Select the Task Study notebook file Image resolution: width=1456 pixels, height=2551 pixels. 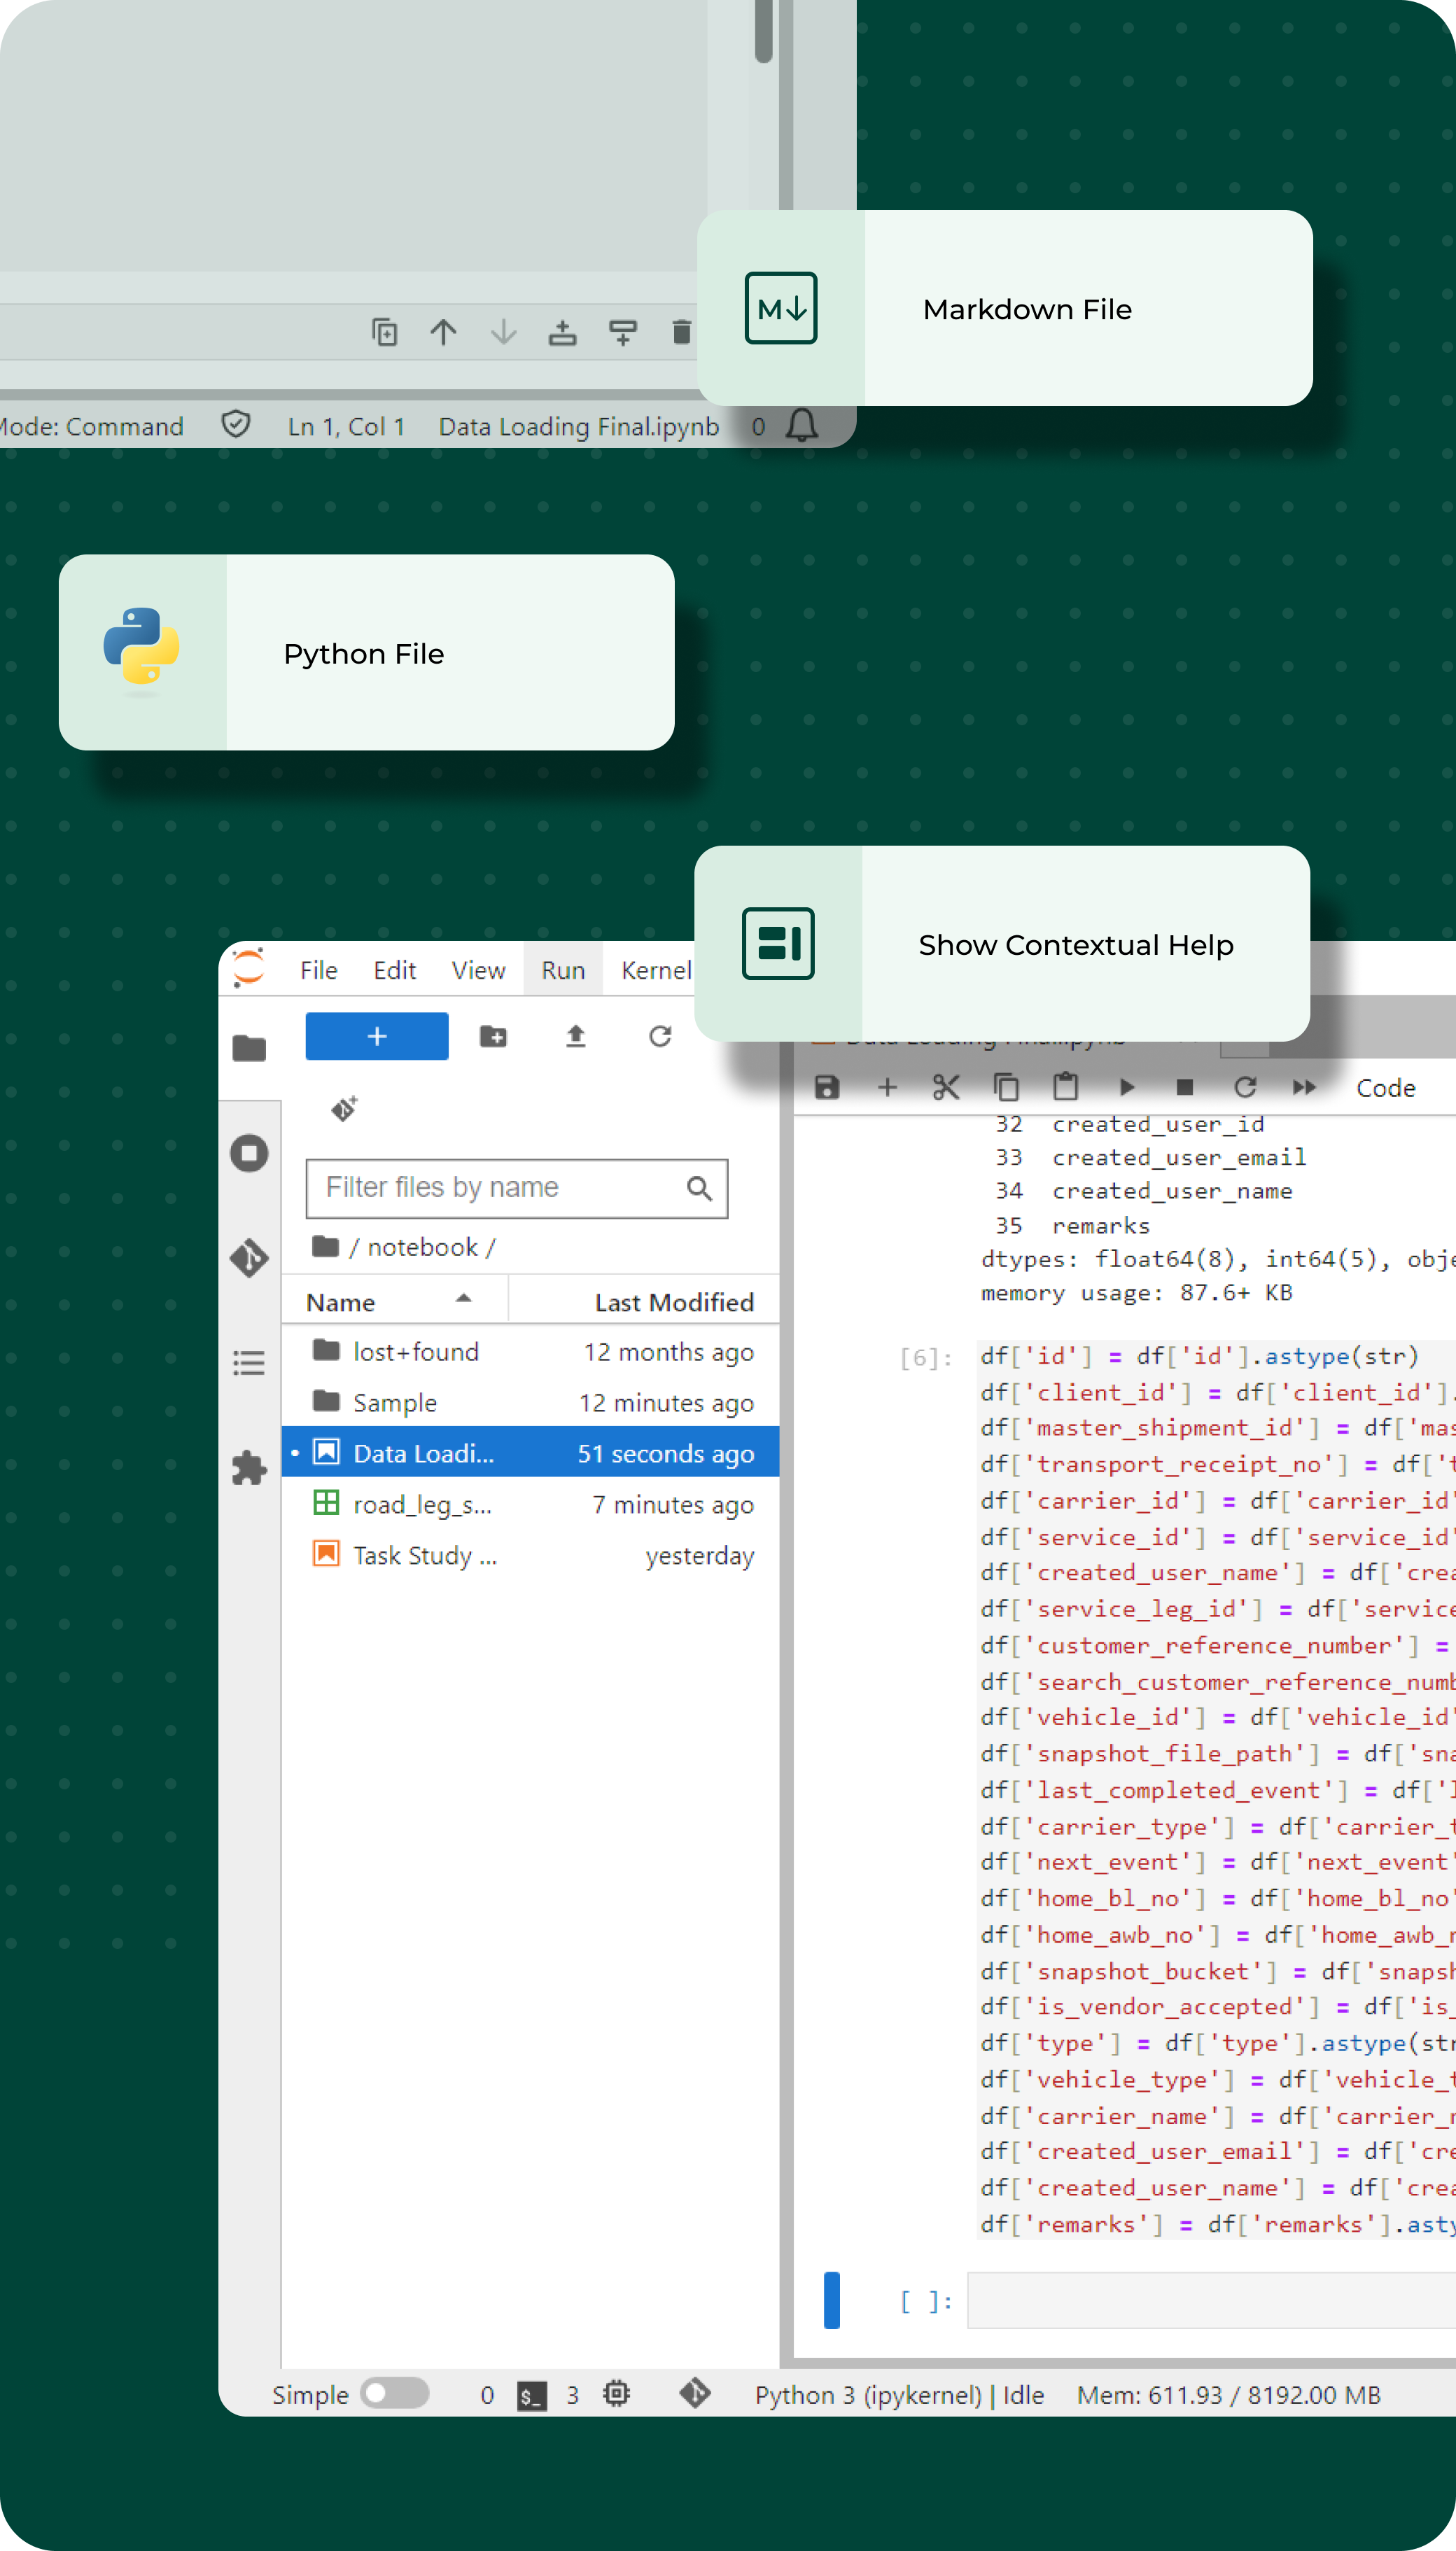point(531,1555)
